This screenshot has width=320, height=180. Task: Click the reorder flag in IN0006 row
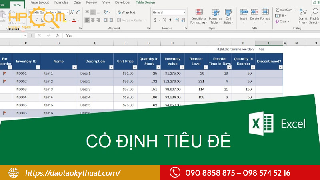click(x=5, y=113)
